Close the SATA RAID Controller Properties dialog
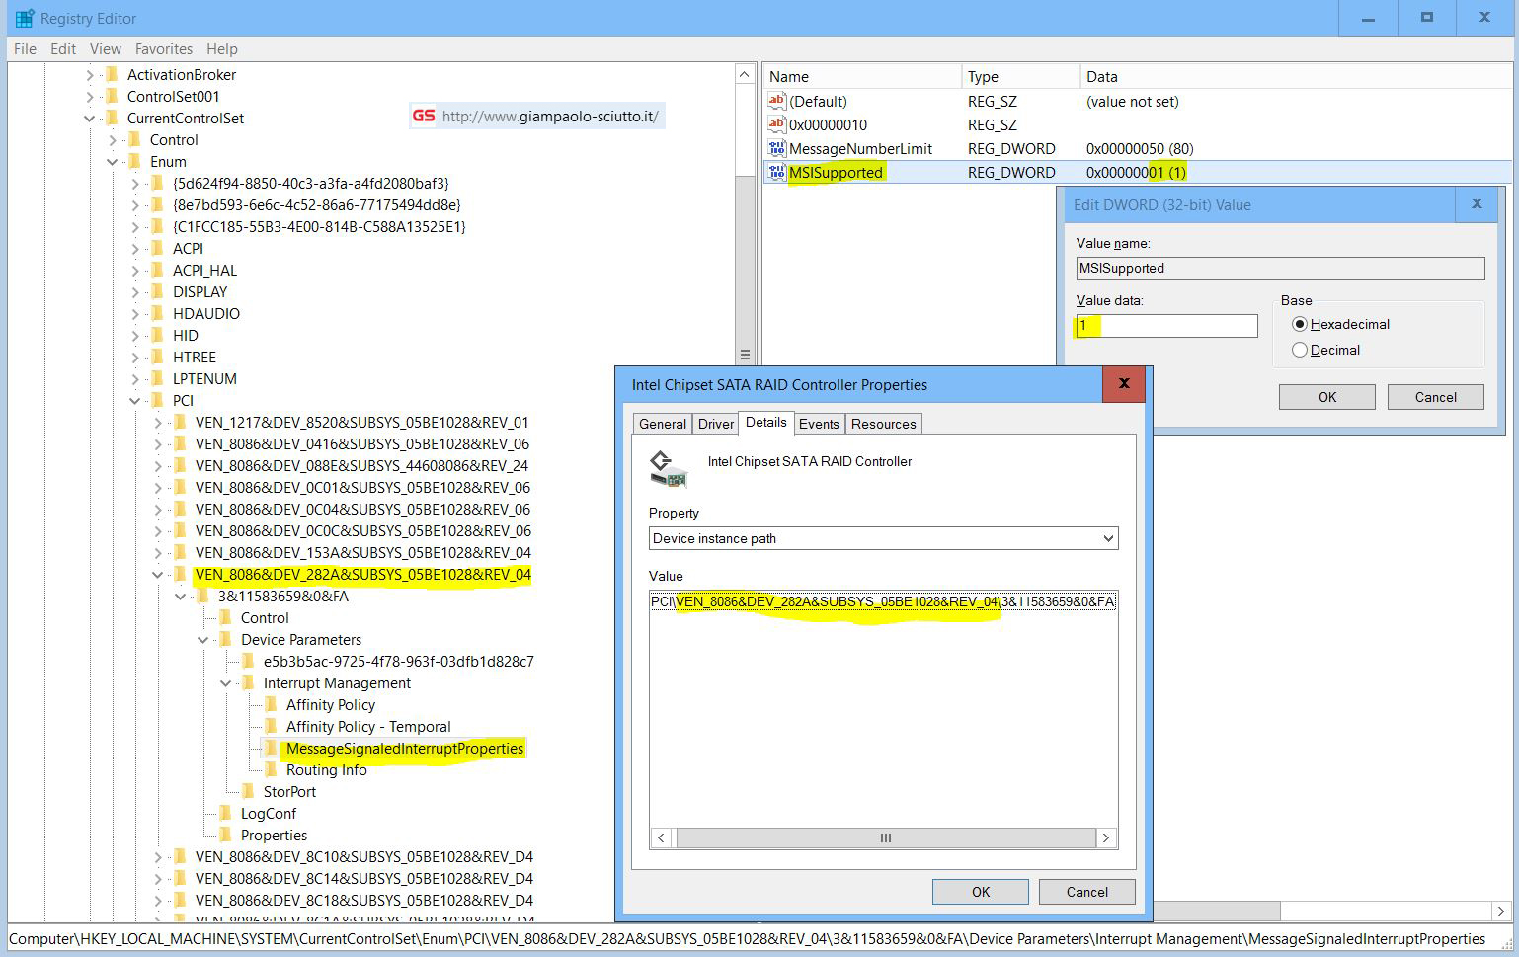This screenshot has height=957, width=1519. pyautogui.click(x=1123, y=384)
